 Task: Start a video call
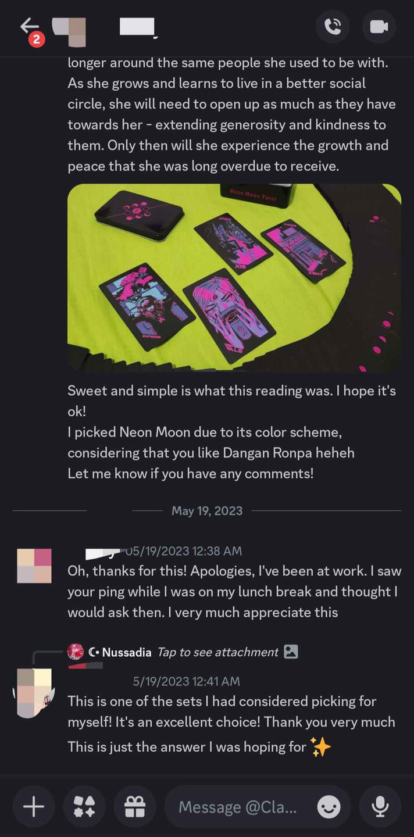[x=379, y=27]
